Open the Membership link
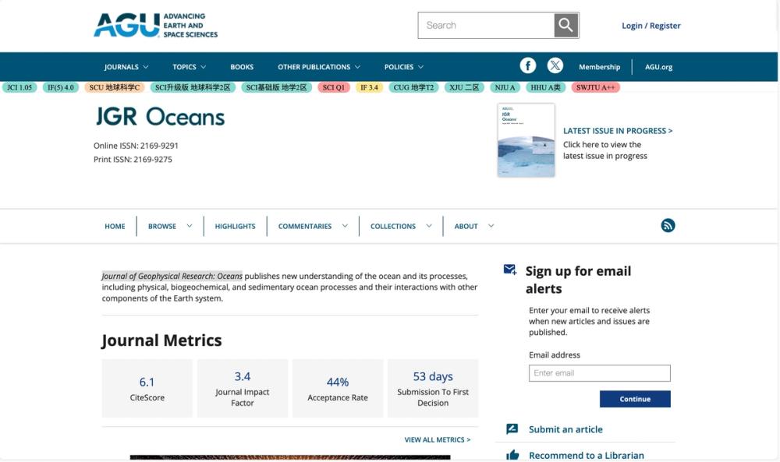 coord(599,66)
